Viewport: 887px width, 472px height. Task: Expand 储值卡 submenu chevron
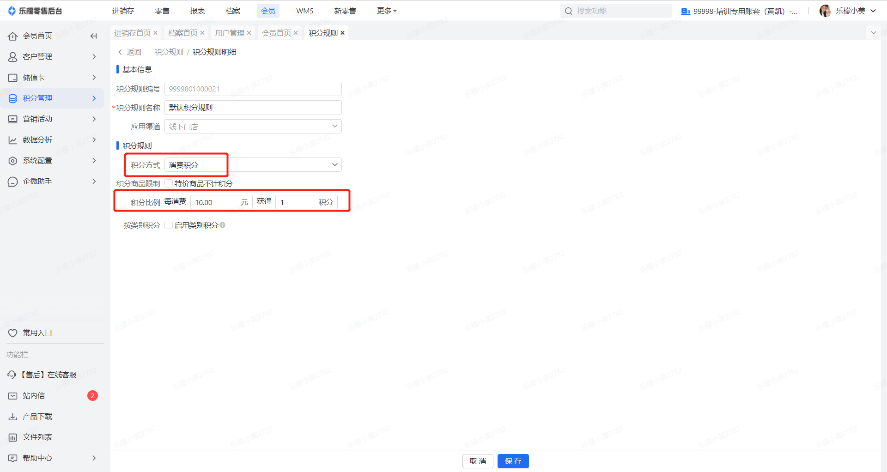click(94, 78)
